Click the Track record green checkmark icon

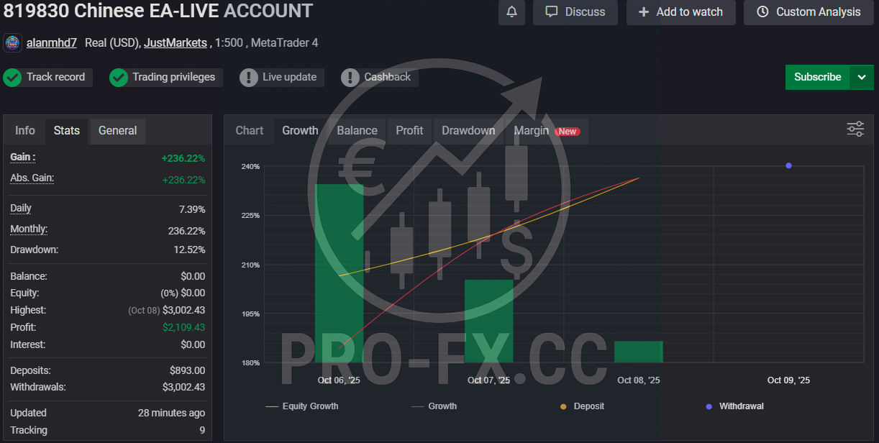click(x=12, y=78)
